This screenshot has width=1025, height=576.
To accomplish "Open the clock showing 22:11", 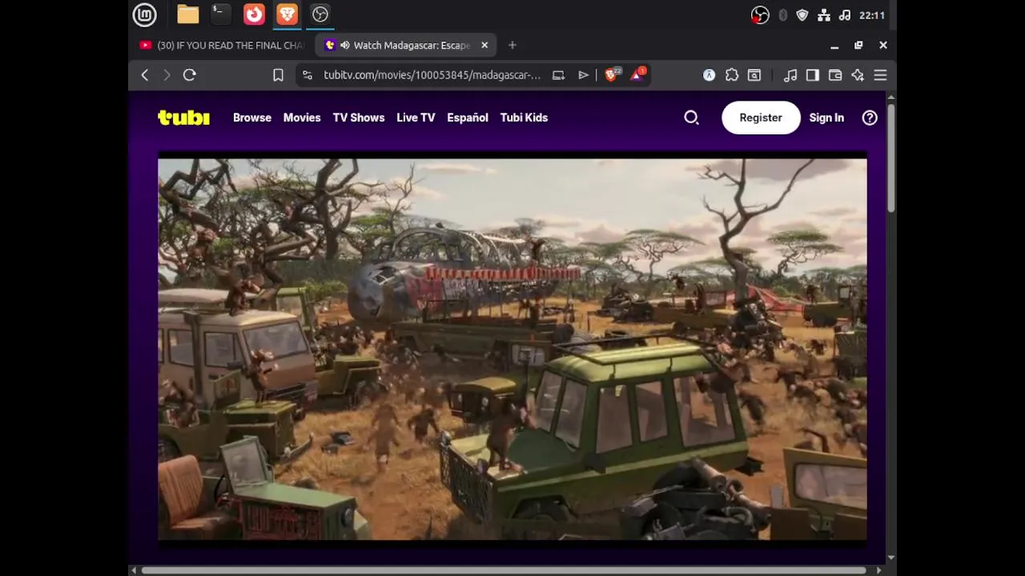I will coord(872,15).
